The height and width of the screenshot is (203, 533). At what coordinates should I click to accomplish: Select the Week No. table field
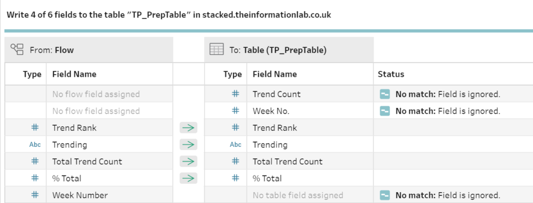pyautogui.click(x=271, y=111)
